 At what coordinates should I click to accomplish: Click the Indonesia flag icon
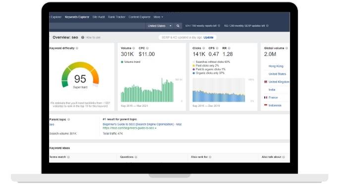coord(266,105)
